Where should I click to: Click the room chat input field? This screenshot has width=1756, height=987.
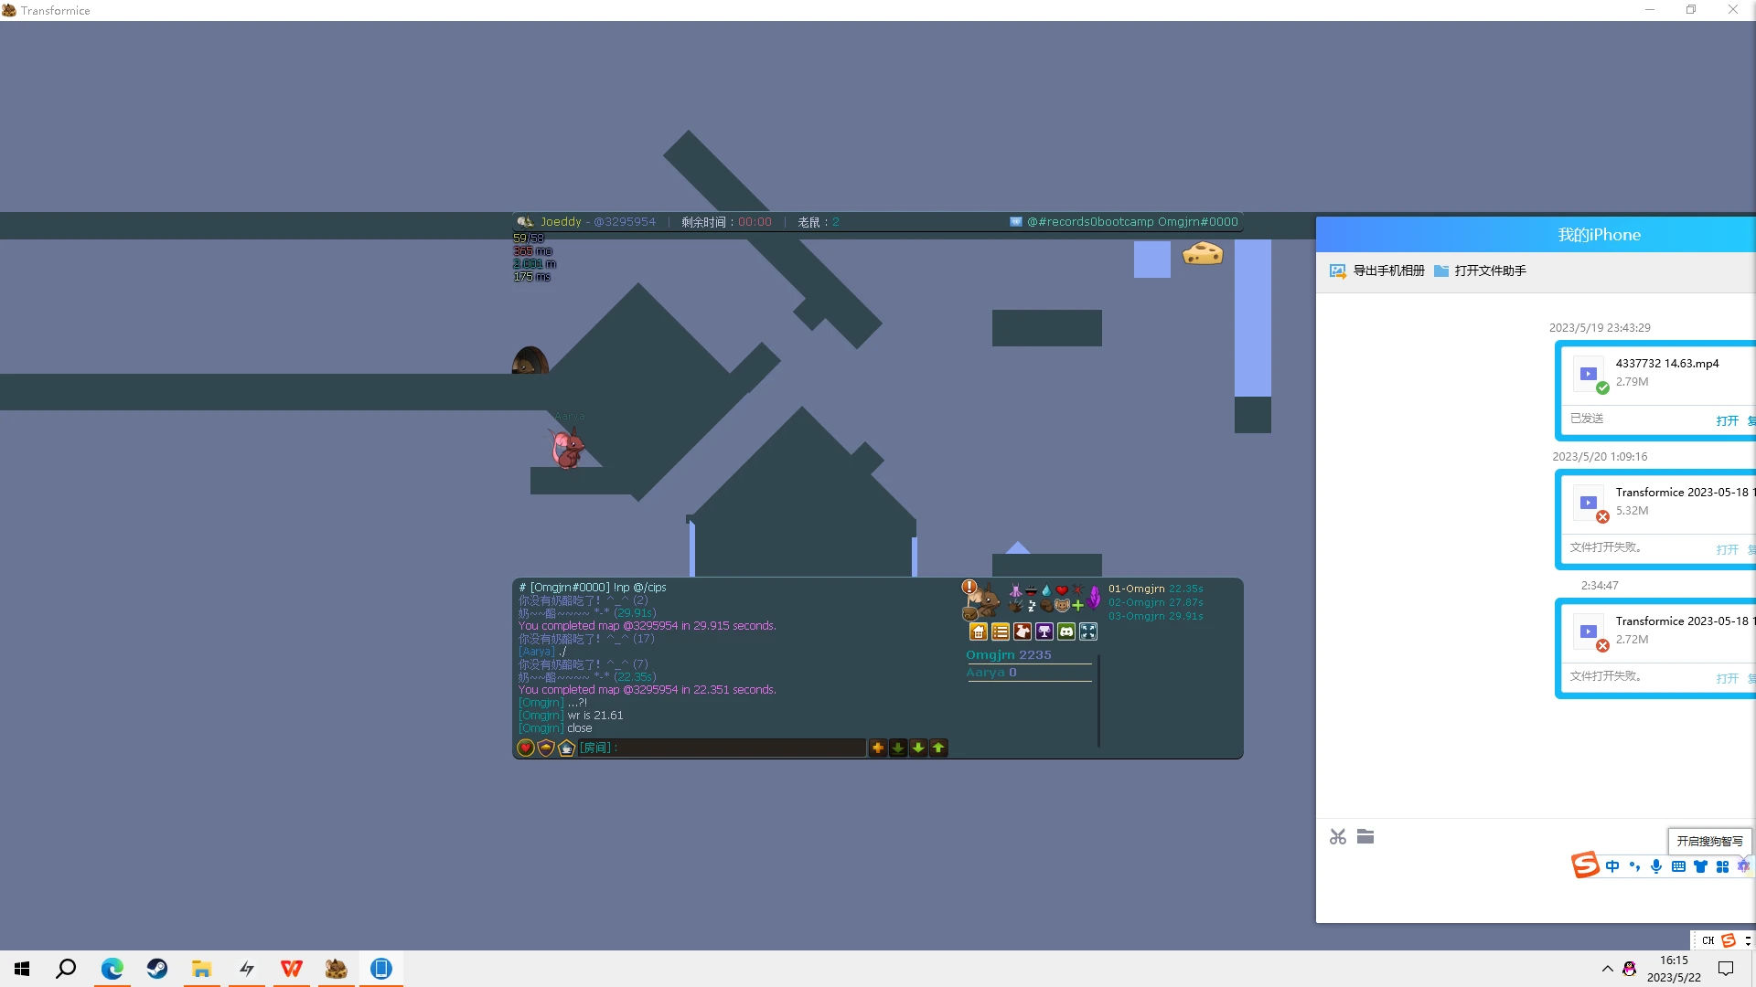tap(723, 748)
